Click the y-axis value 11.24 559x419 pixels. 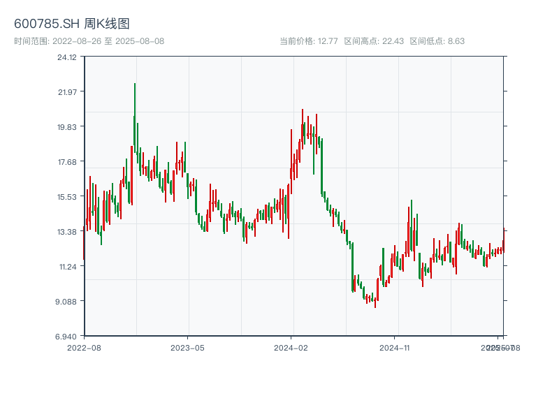tap(68, 267)
